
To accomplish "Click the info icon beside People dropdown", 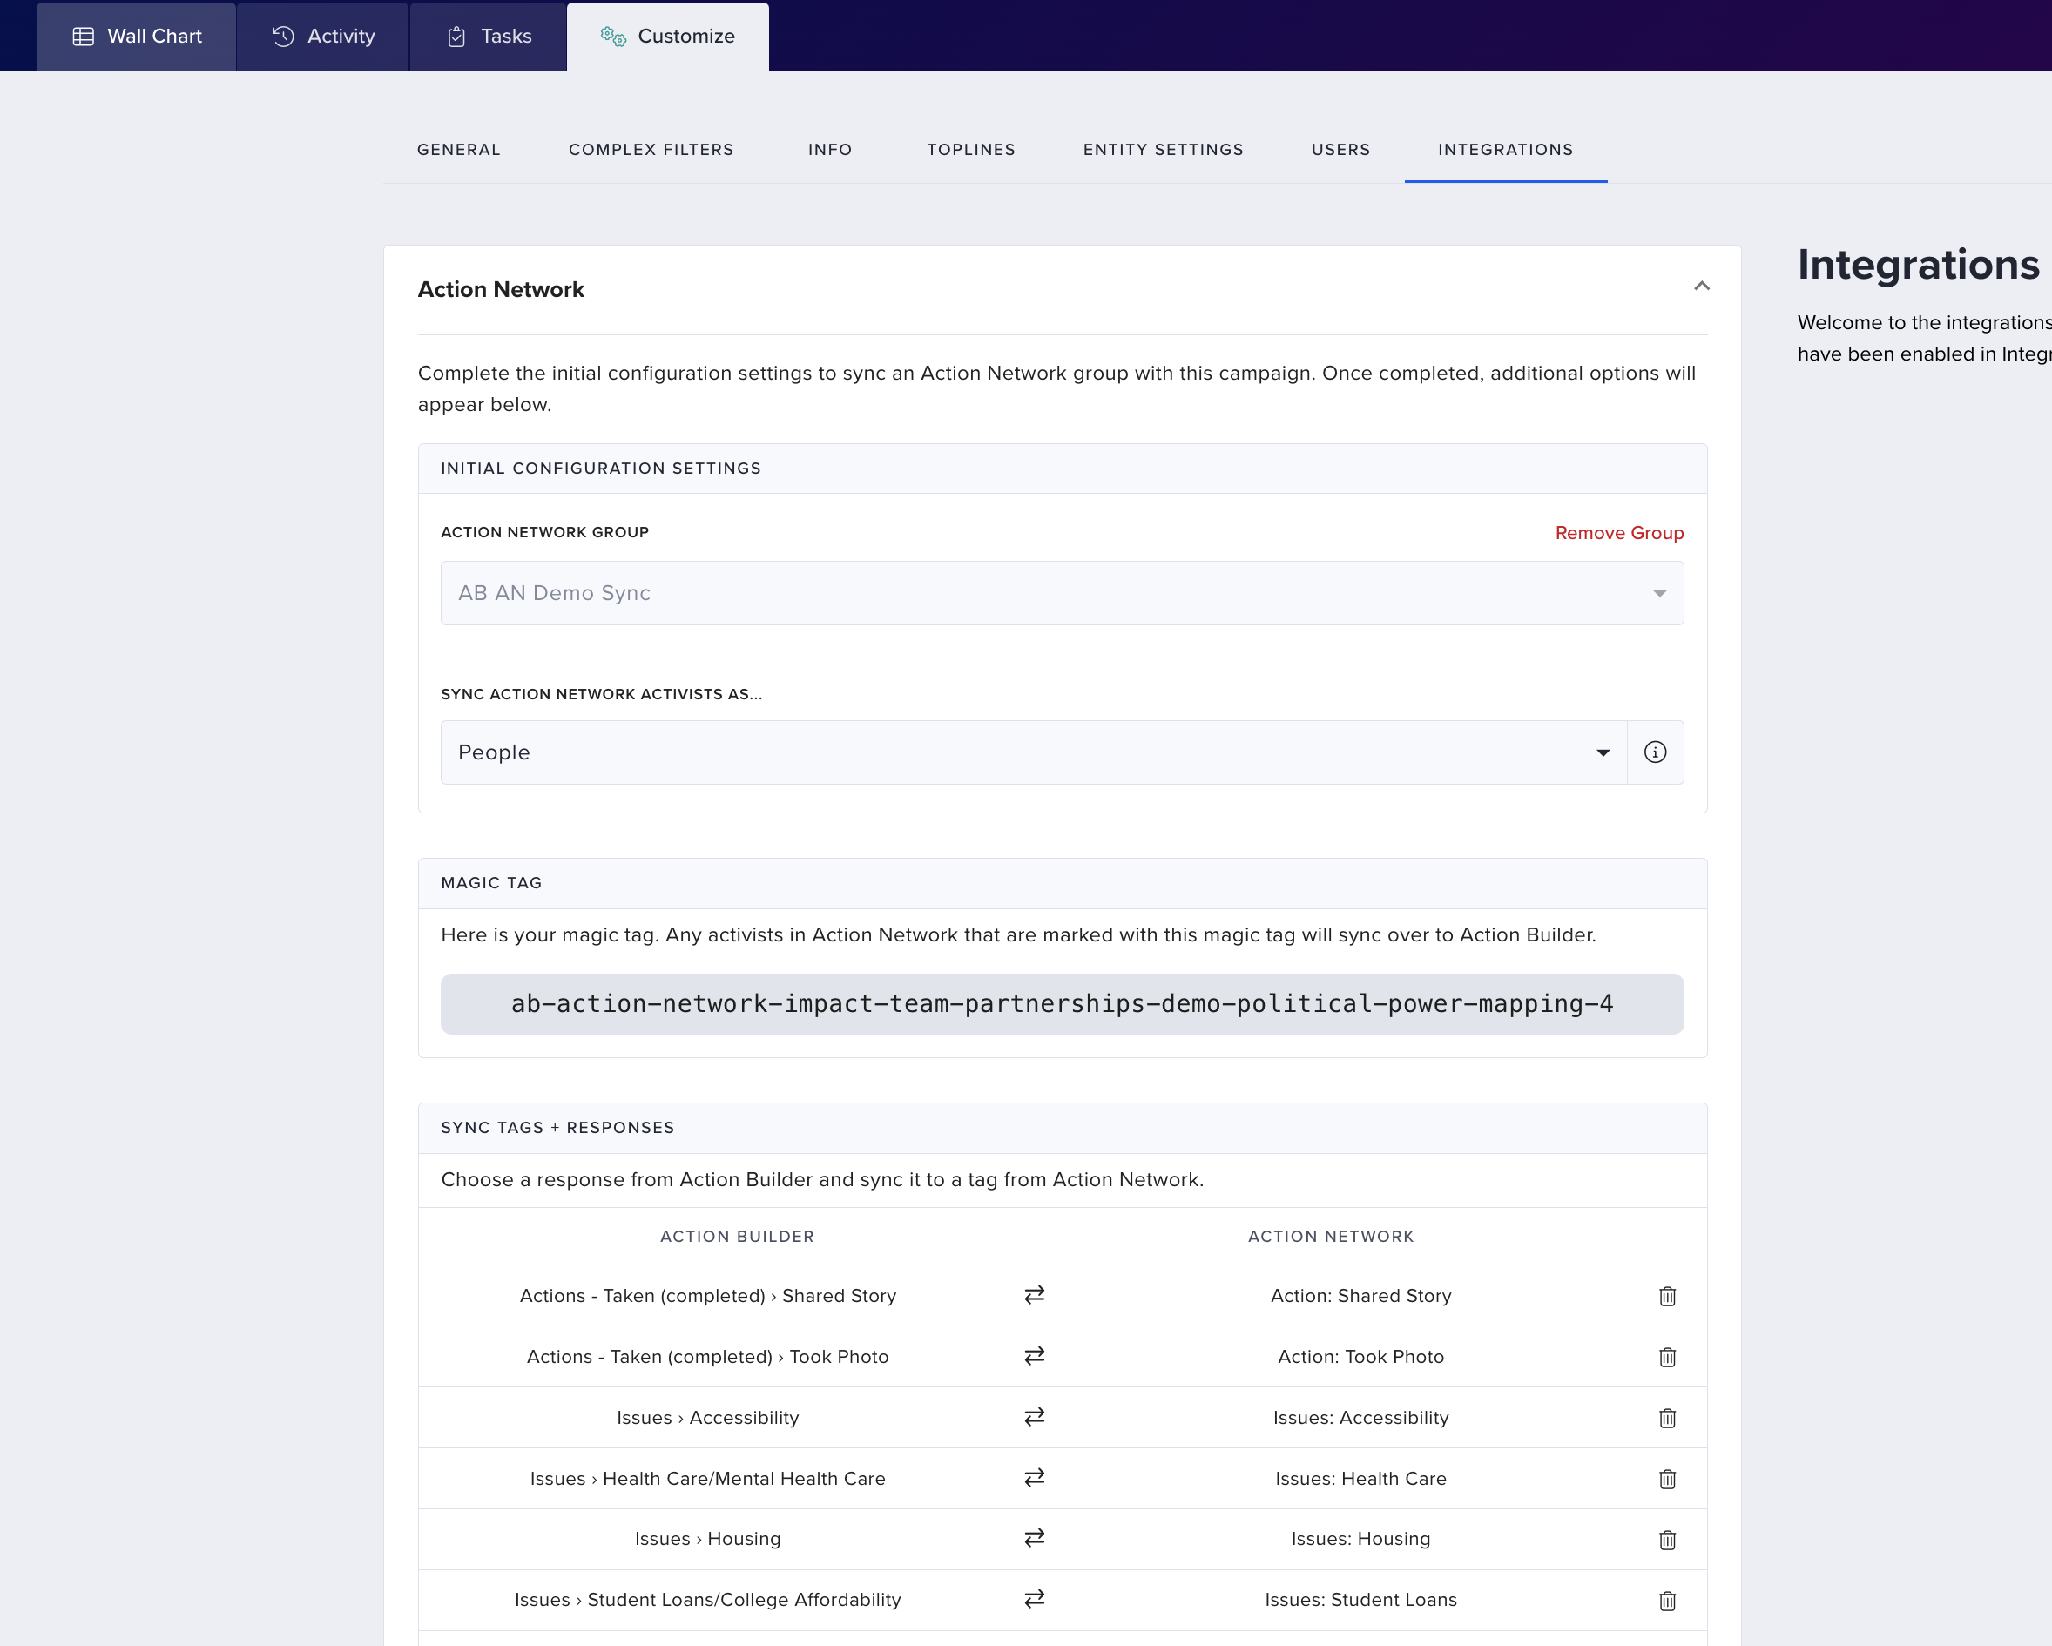I will pyautogui.click(x=1655, y=752).
